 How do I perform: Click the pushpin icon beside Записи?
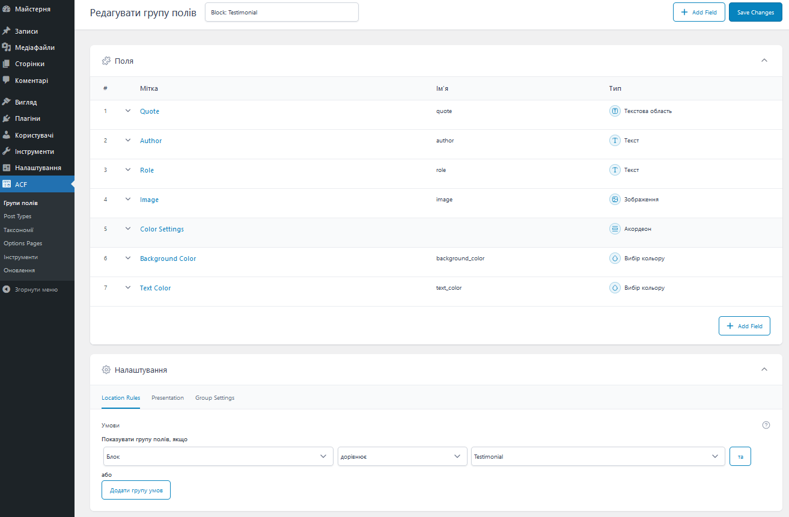[x=7, y=31]
